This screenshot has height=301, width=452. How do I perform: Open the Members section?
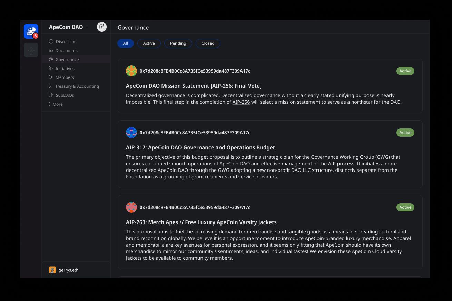tap(65, 77)
